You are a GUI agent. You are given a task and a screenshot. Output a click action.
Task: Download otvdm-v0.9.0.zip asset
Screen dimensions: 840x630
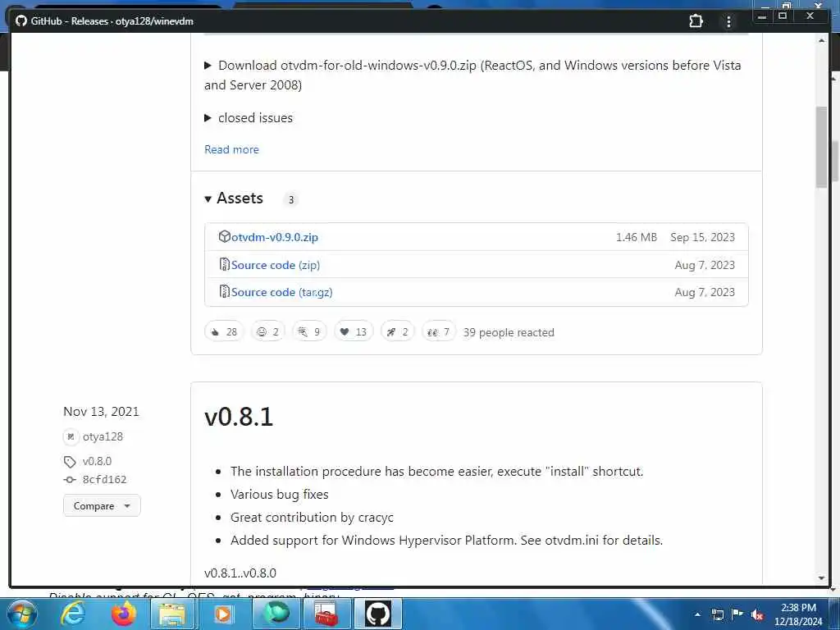(274, 237)
